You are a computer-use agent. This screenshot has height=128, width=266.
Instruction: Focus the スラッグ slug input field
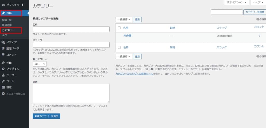coord(71,45)
